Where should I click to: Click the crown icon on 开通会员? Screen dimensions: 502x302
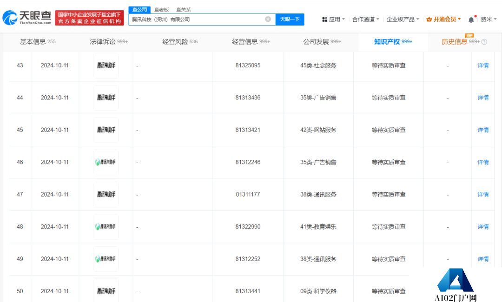[428, 19]
